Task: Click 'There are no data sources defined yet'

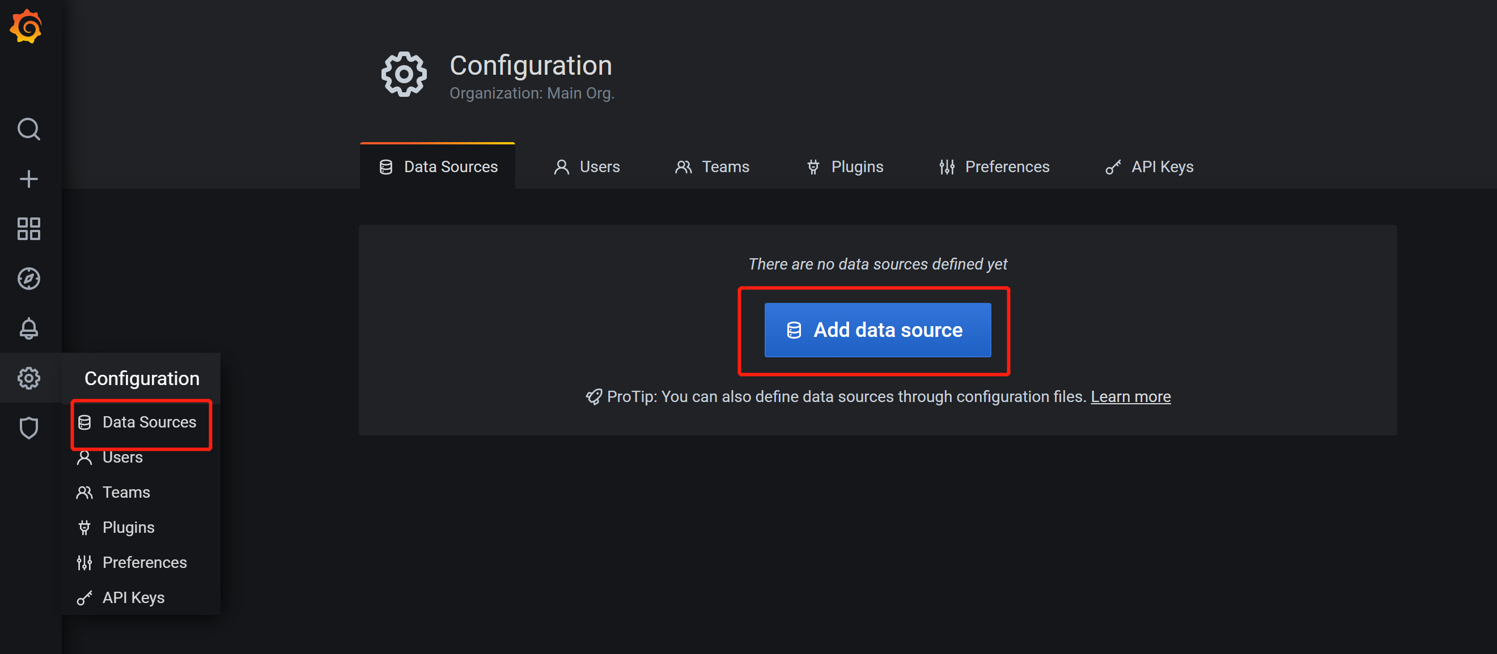Action: coord(877,264)
